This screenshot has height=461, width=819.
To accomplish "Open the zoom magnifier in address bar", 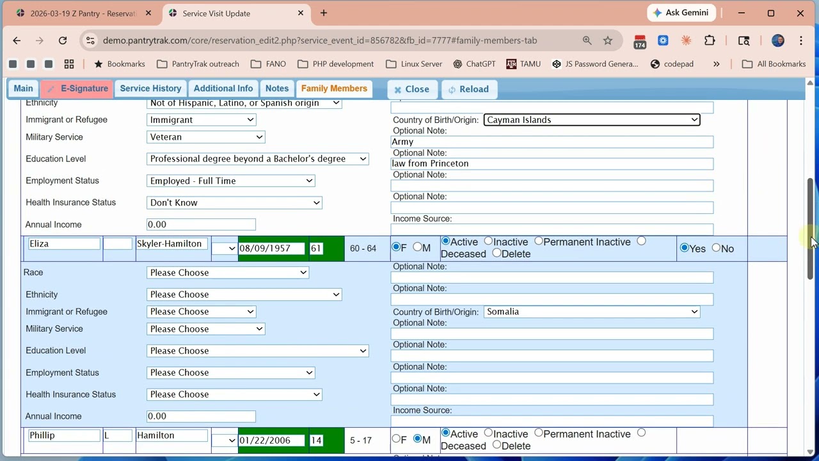I will [x=587, y=40].
